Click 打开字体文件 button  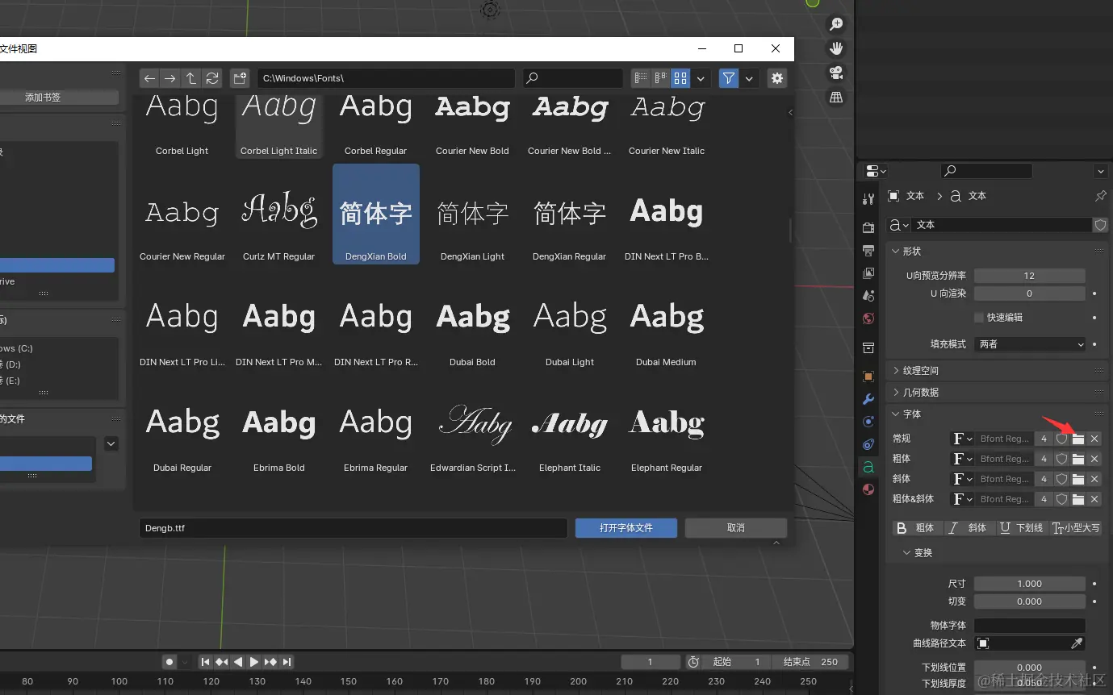click(x=626, y=528)
